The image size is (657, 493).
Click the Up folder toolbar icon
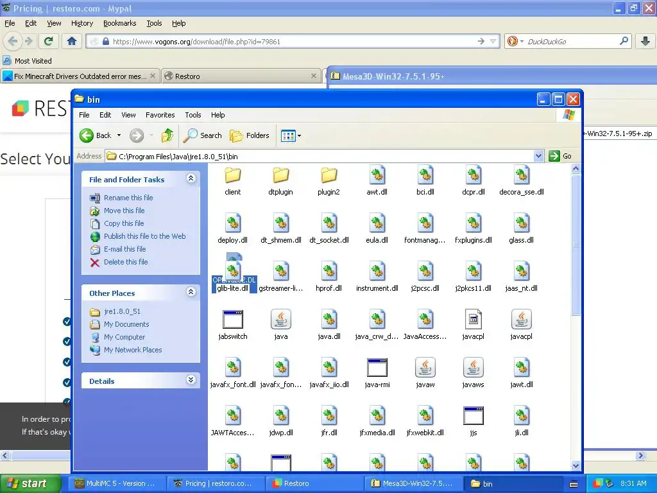[x=167, y=135]
